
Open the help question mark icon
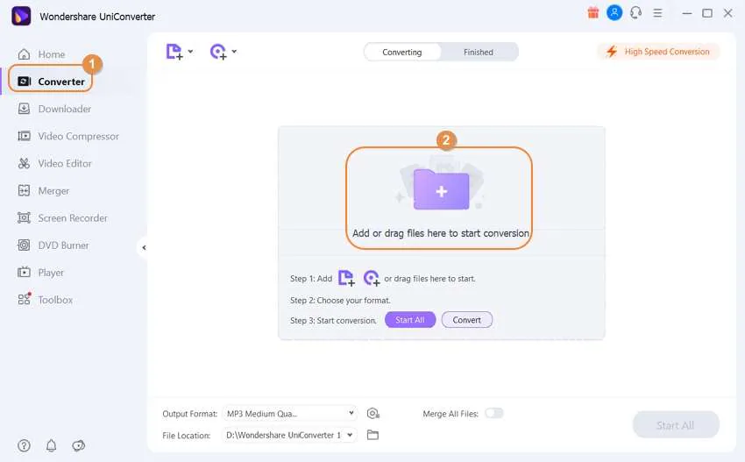(x=24, y=446)
